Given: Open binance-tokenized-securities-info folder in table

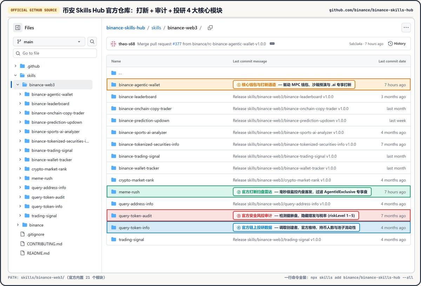Looking at the screenshot, I should coord(149,144).
